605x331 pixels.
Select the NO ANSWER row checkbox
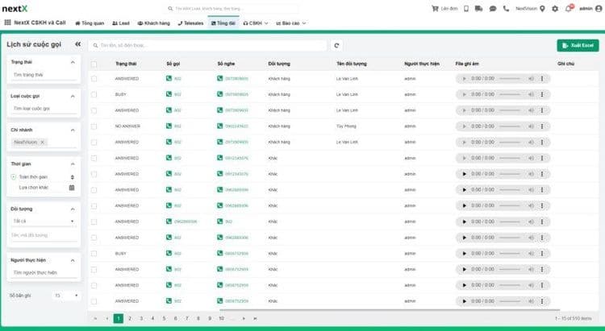[x=94, y=126]
